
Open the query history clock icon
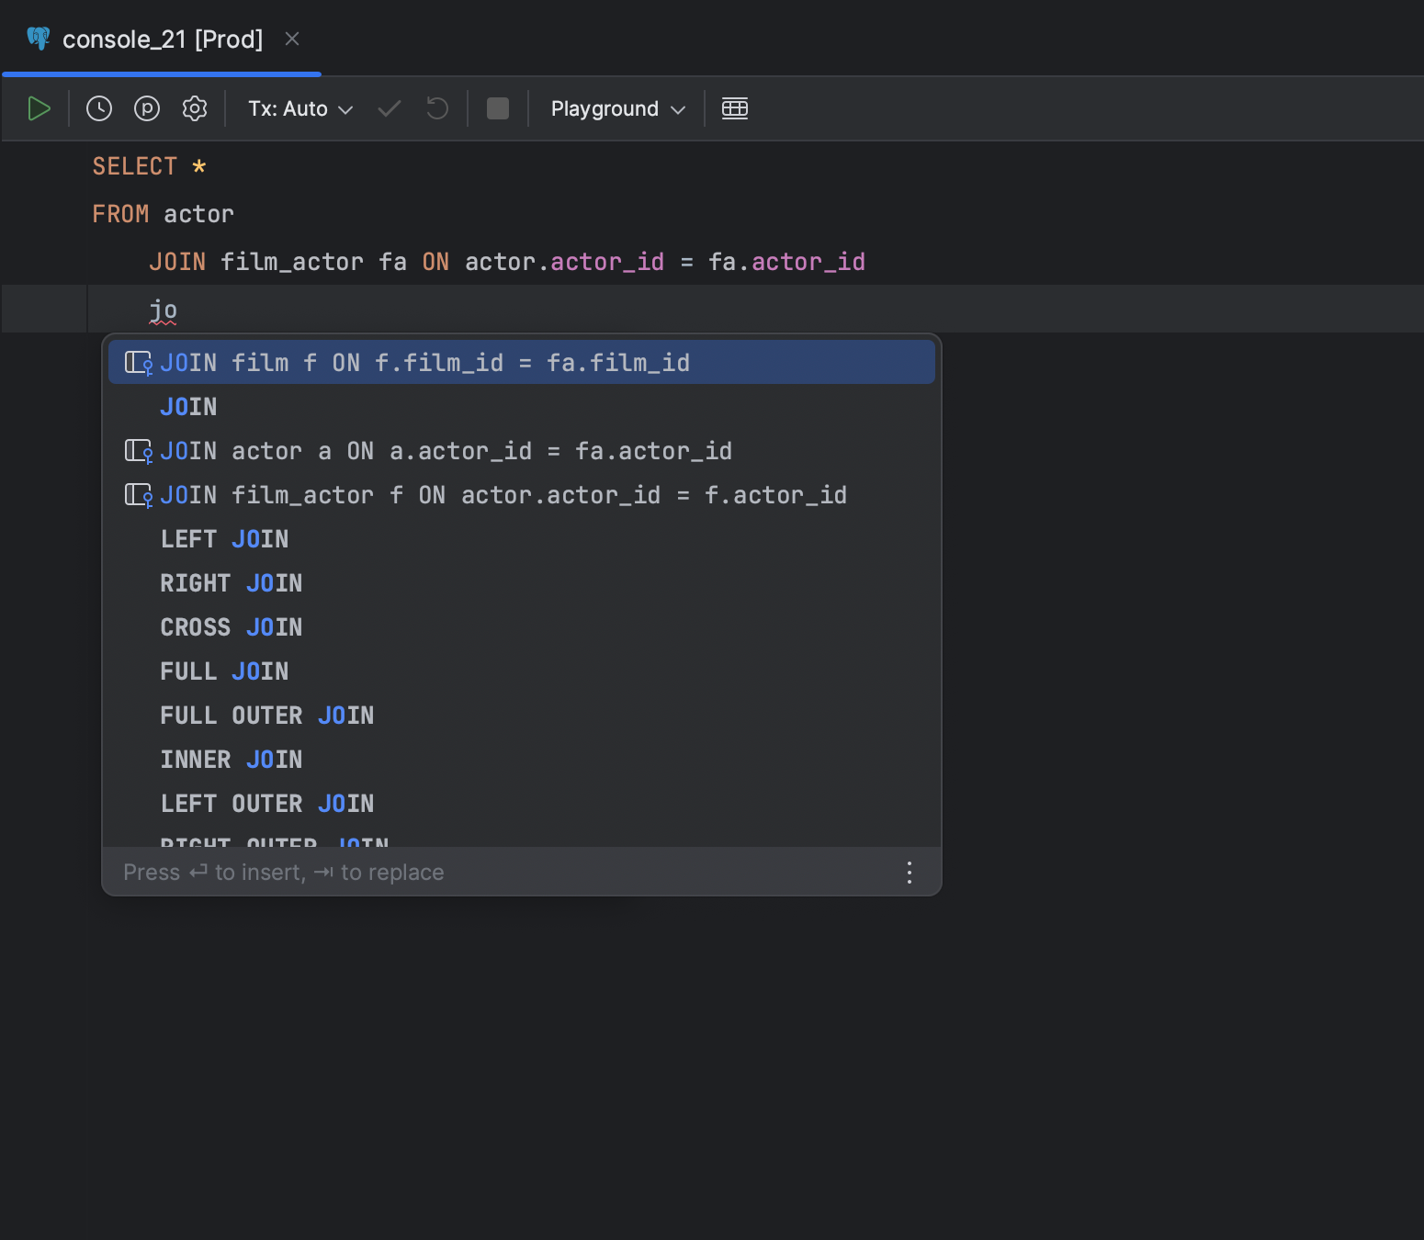click(x=99, y=108)
